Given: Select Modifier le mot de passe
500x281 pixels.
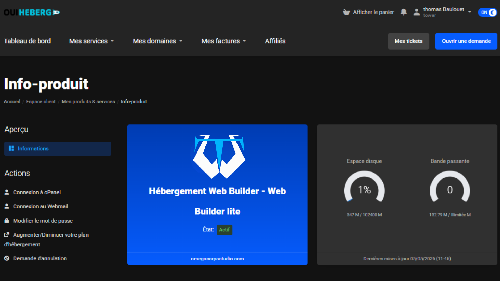Looking at the screenshot, I should (x=43, y=221).
